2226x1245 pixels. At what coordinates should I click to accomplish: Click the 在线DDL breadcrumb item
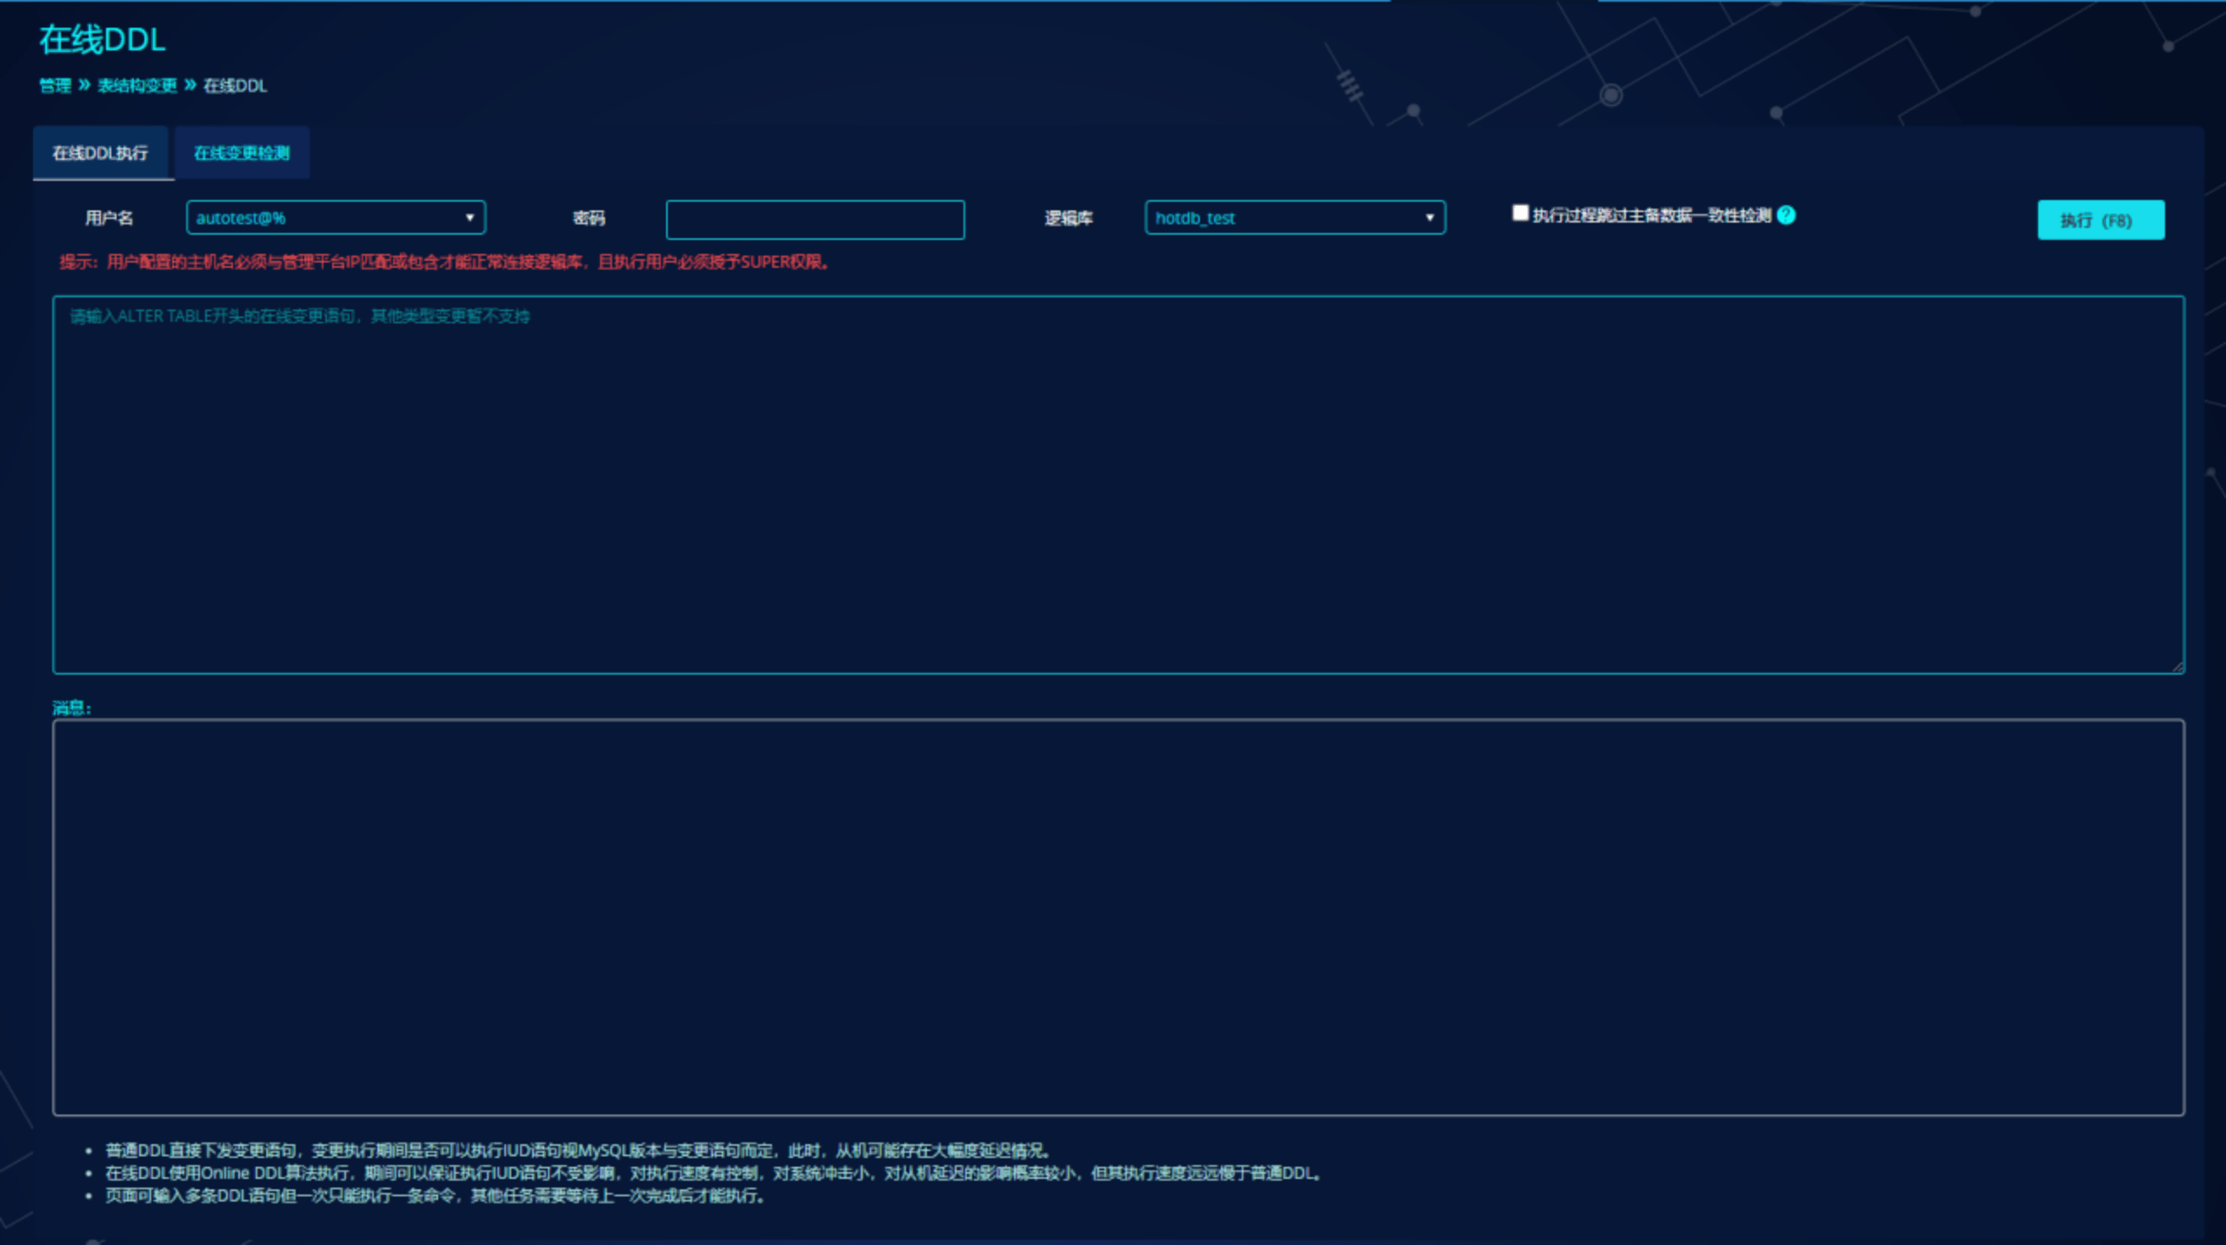tap(235, 85)
